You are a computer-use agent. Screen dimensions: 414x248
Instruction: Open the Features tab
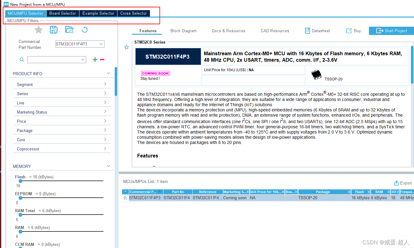pos(148,31)
